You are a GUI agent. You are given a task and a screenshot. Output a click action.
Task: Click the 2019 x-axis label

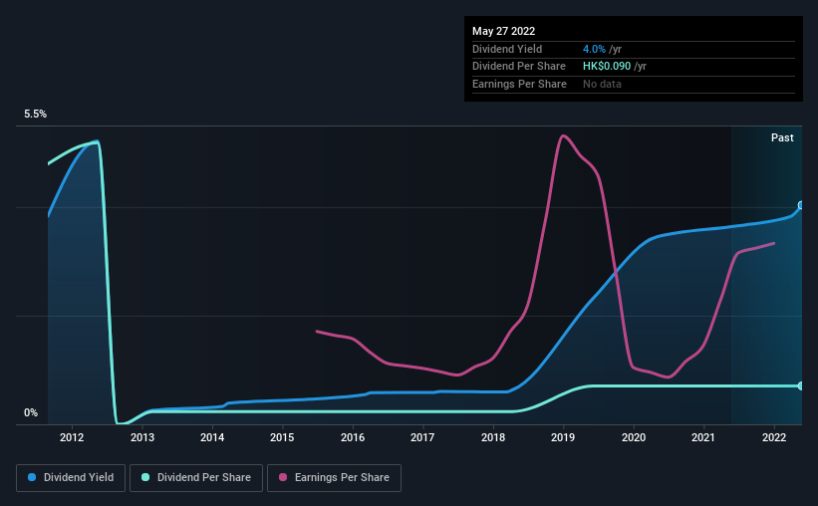tap(563, 437)
